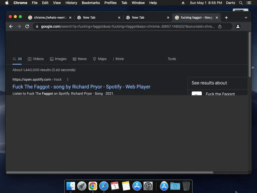Click the 'Listen to ... on Spotify' snippet text
This screenshot has height=193, width=257.
[63, 93]
